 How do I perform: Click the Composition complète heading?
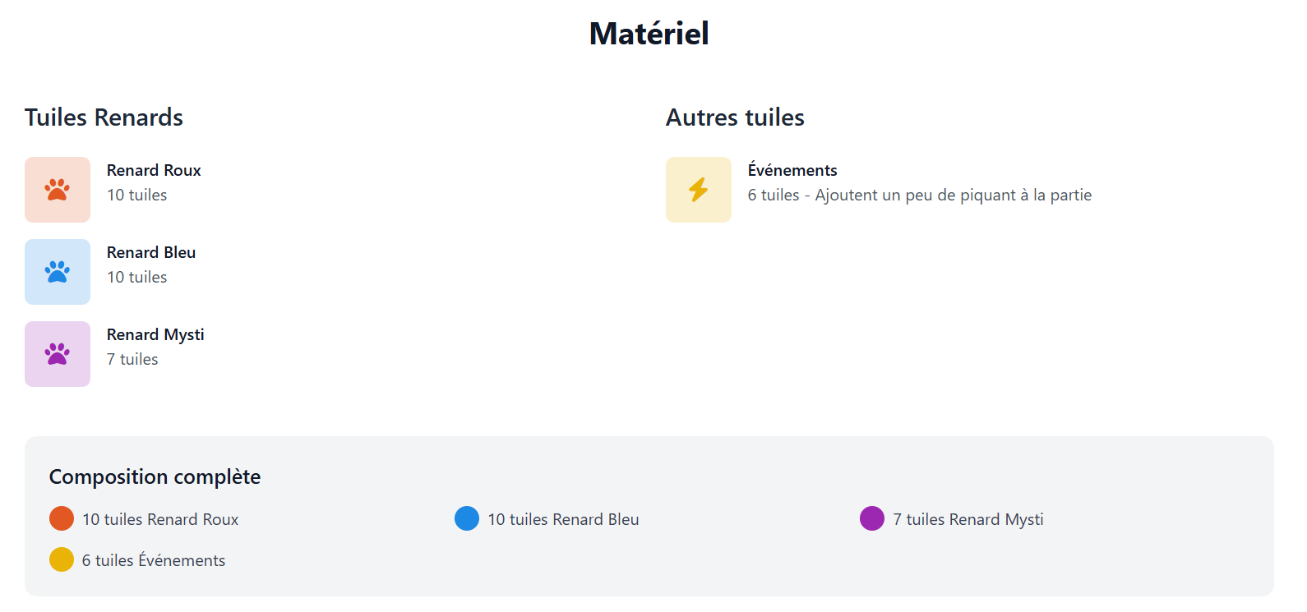coord(155,476)
